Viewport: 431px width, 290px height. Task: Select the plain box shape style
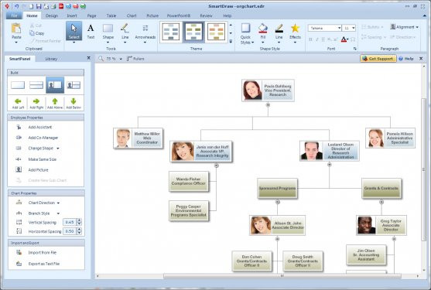18,85
